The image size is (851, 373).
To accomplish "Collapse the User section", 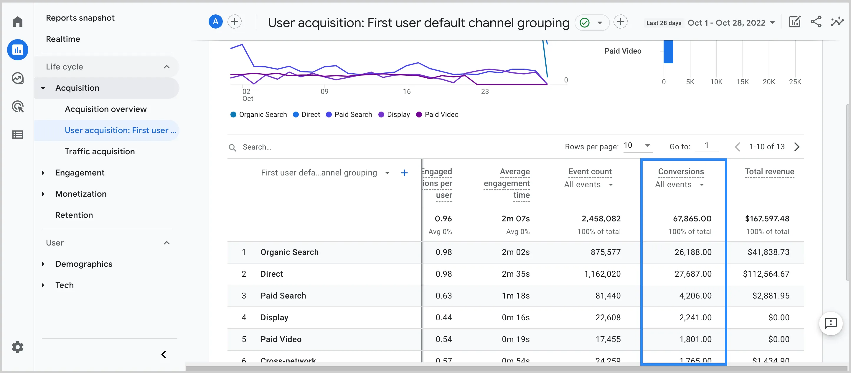I will pos(166,243).
